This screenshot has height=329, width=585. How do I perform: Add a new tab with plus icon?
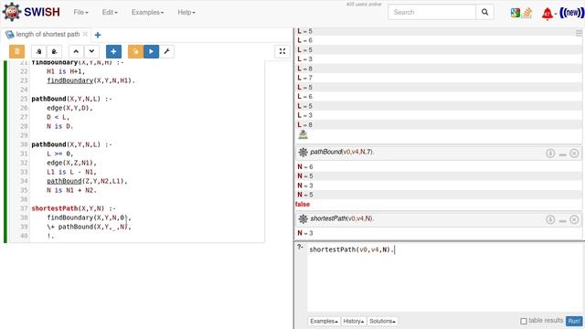(x=98, y=35)
